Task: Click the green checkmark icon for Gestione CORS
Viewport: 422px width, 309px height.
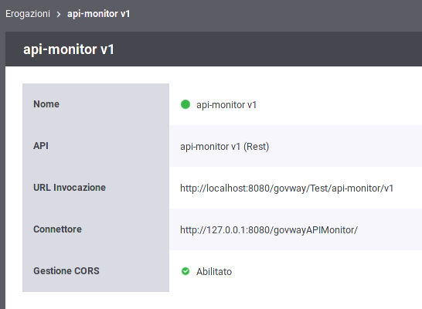Action: pos(185,271)
